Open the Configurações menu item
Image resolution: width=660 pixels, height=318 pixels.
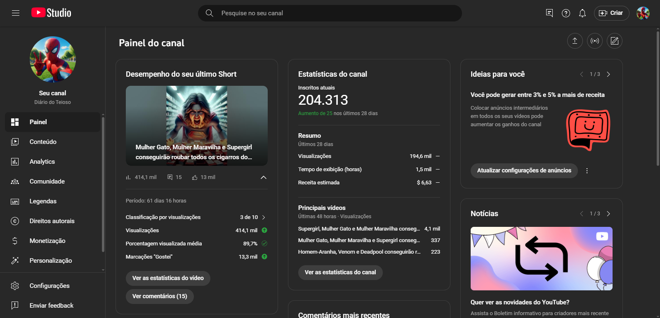point(53,286)
